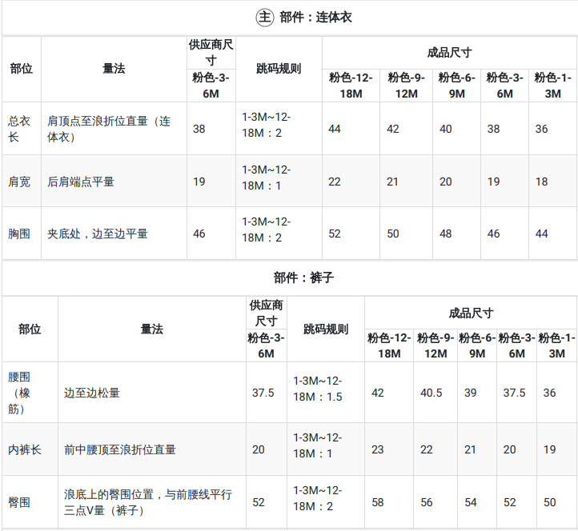The height and width of the screenshot is (531, 578).
Task: Click value 42 in the 腰围 row
Action: pos(378,393)
